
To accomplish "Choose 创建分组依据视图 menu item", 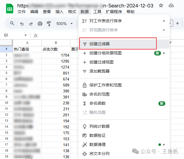I will coord(124,53).
